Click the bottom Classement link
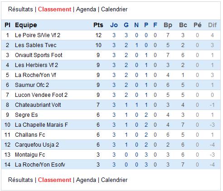The width and height of the screenshot is (223, 191). point(54,180)
